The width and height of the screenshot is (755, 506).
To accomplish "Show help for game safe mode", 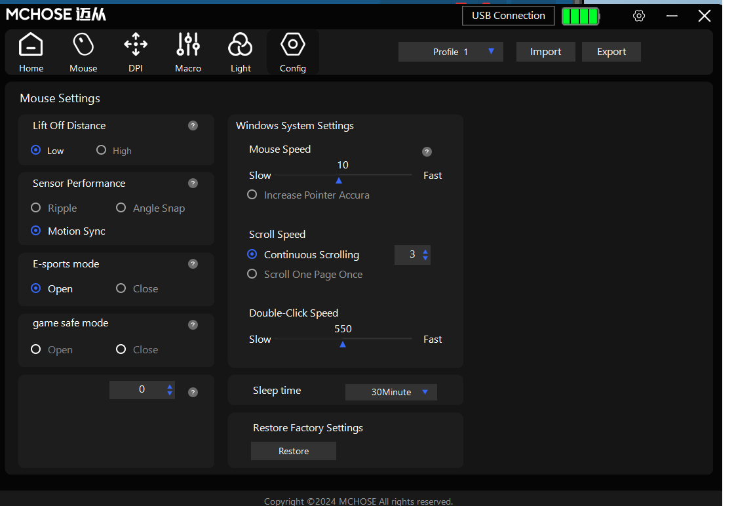I will (193, 325).
